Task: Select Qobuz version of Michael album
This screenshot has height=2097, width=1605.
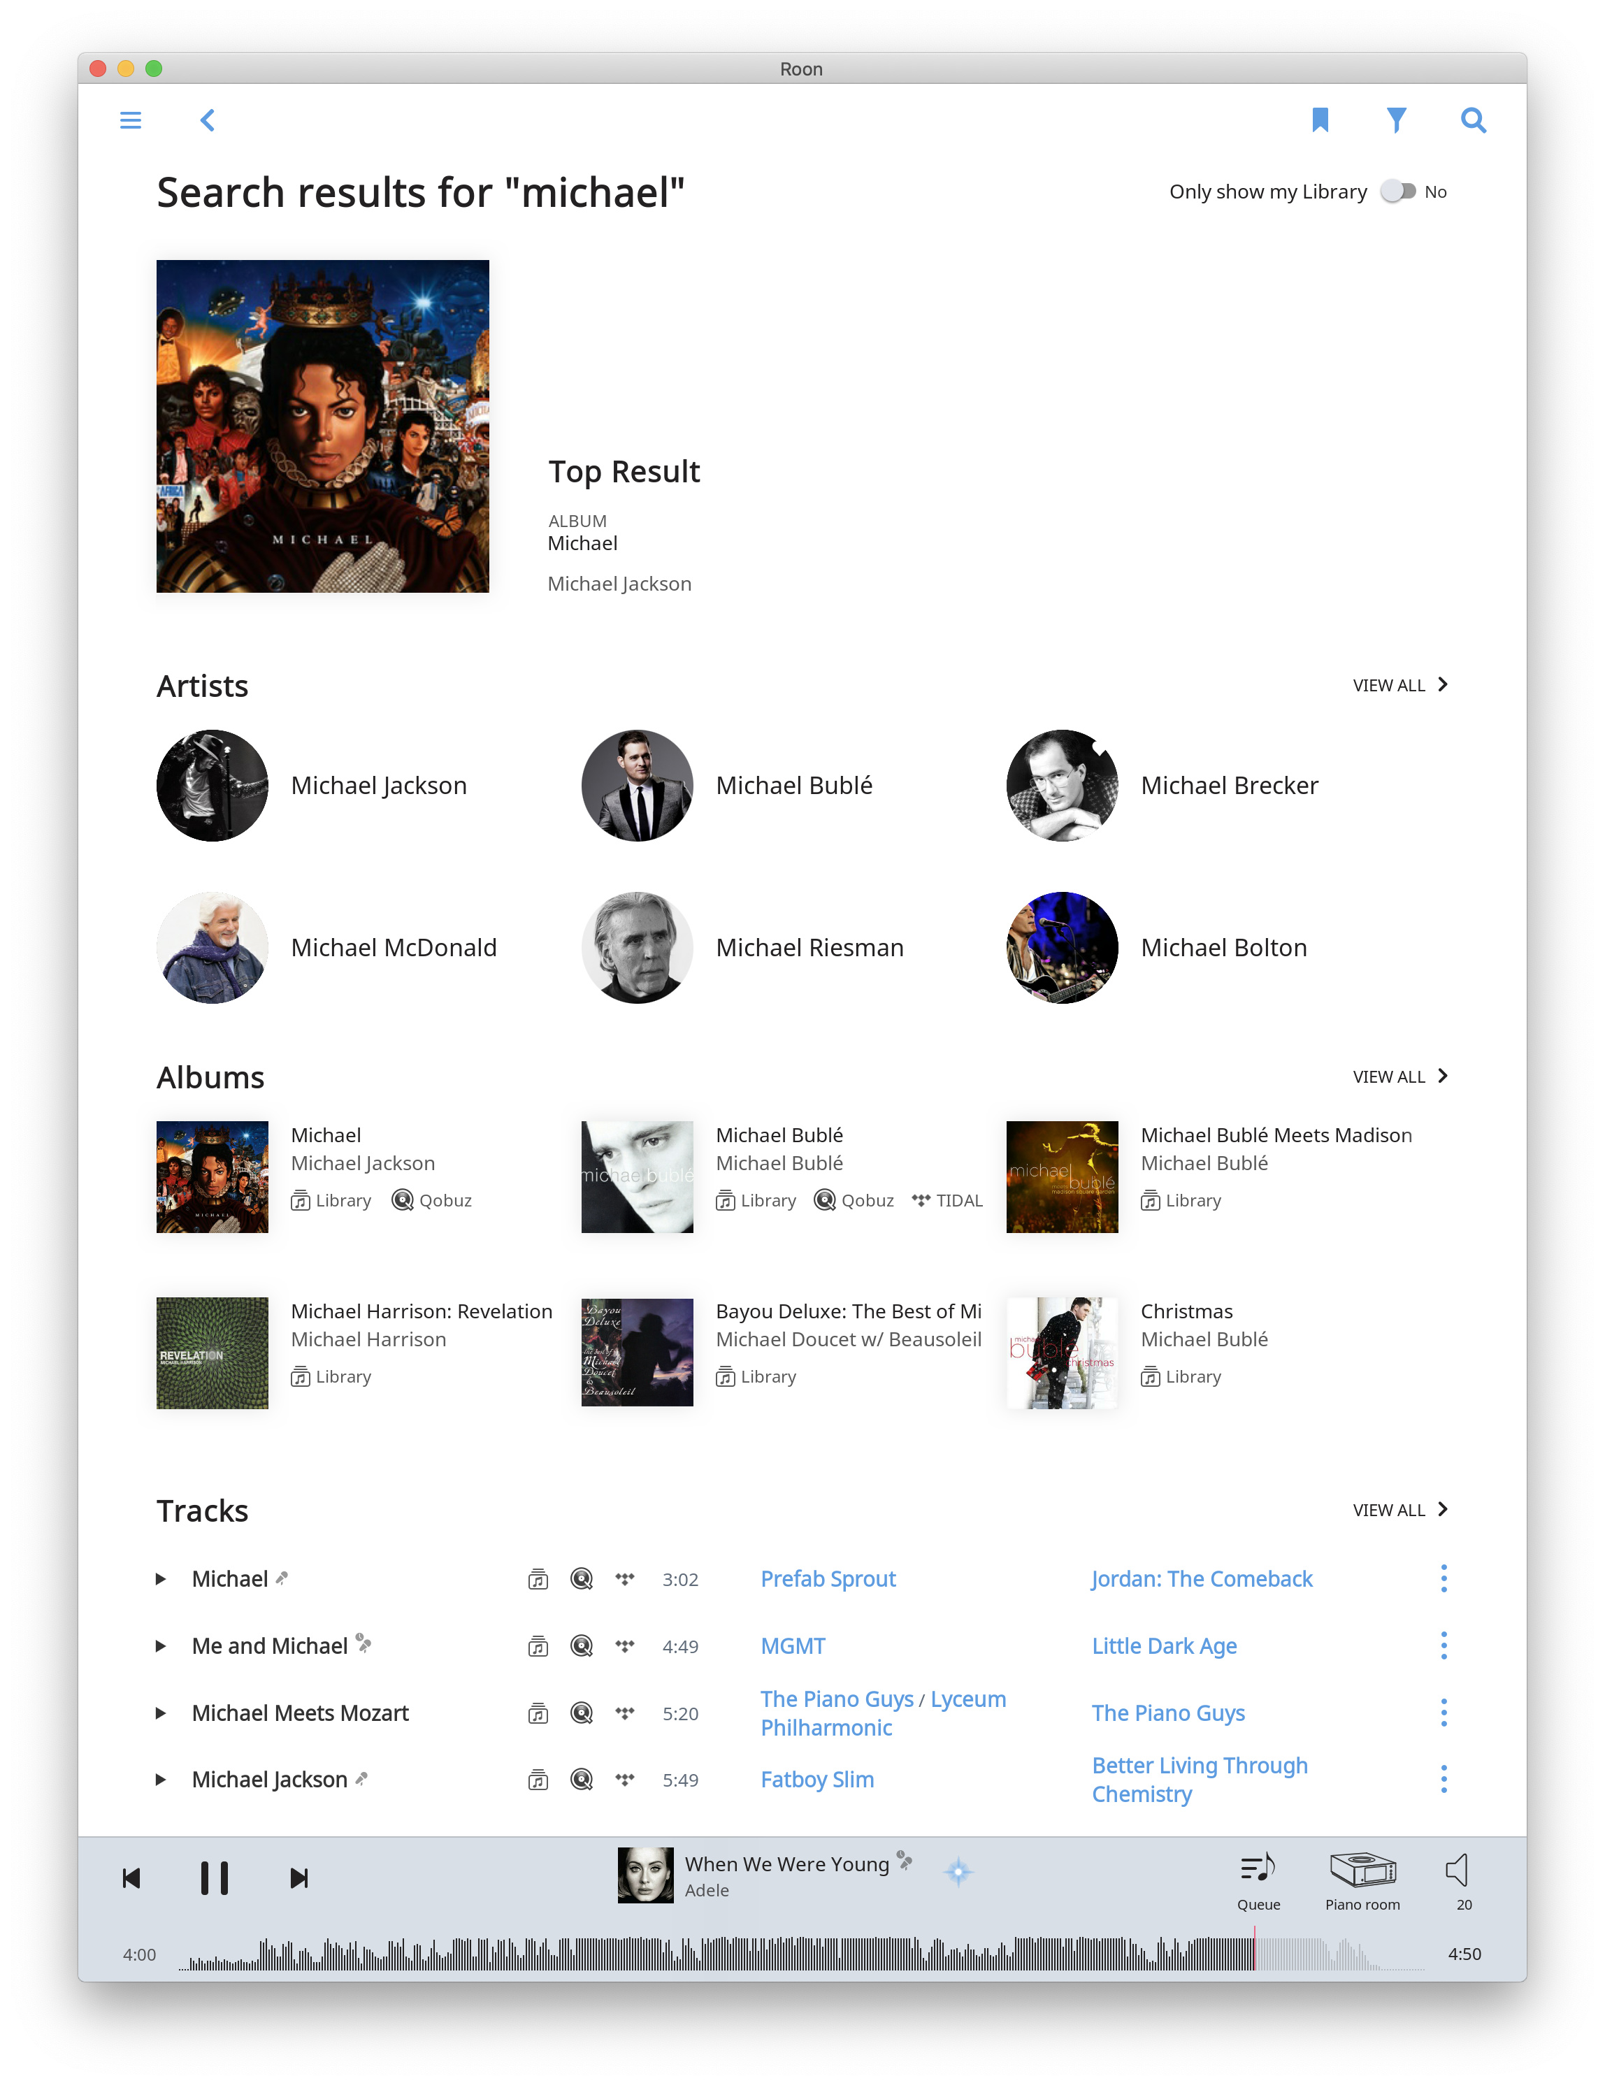Action: (432, 1201)
